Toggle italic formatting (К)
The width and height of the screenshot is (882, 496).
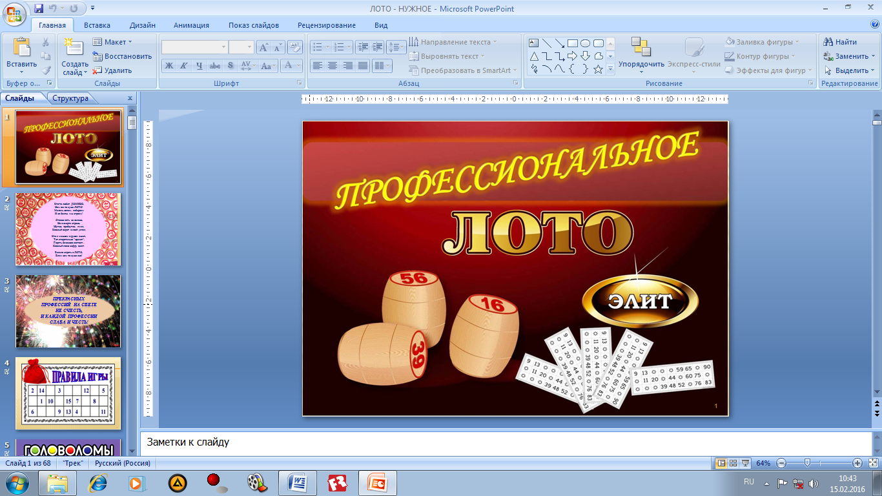click(x=183, y=66)
